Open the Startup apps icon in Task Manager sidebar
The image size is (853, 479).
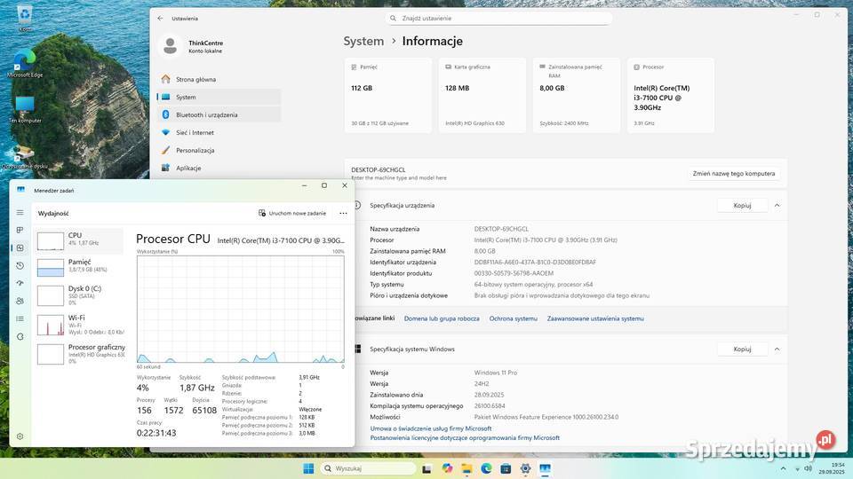point(20,283)
